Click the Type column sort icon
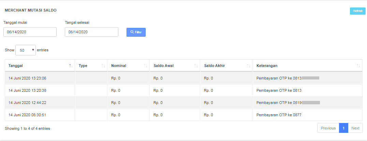 pyautogui.click(x=103, y=66)
